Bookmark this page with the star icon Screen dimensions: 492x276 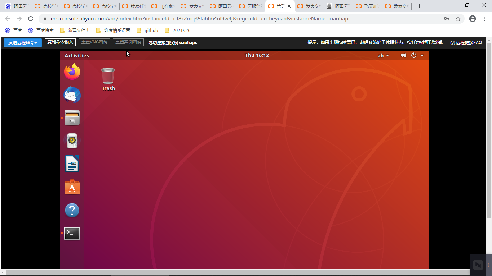tap(458, 19)
